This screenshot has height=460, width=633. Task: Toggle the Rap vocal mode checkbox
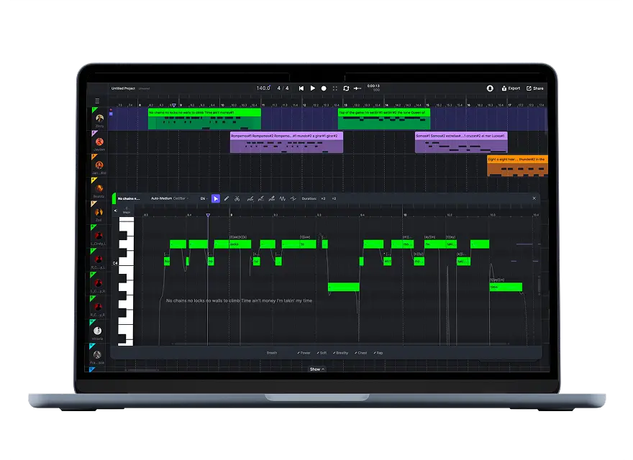click(x=378, y=353)
